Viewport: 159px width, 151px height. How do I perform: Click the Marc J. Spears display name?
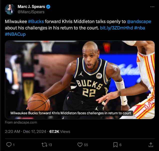(x=31, y=6)
